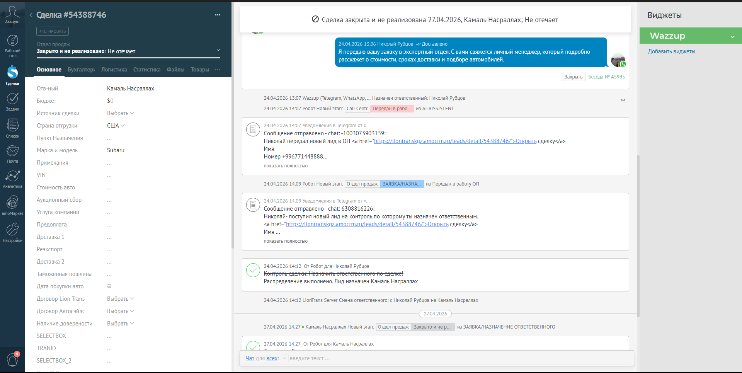Click всех recipient link in composer

coord(272,358)
